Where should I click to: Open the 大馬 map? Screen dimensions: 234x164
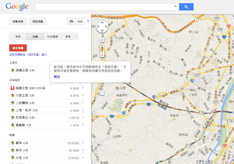click(19, 158)
